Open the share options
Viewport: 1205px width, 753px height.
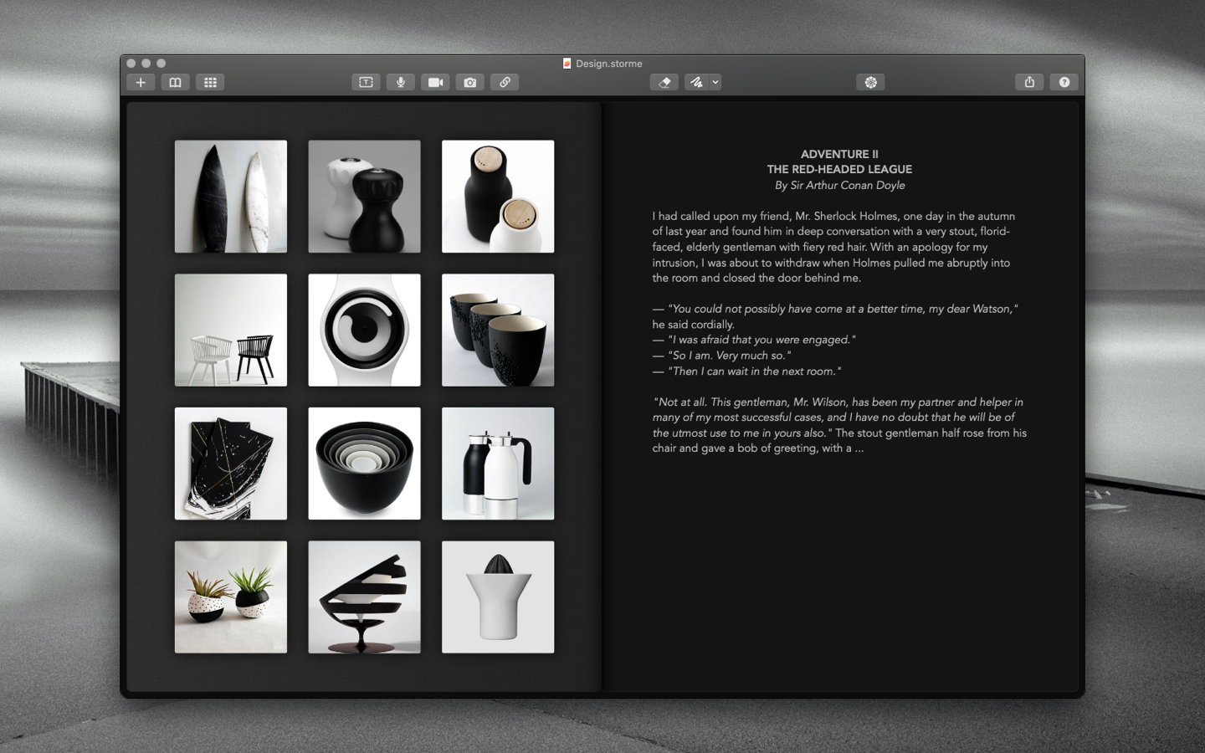point(1028,82)
